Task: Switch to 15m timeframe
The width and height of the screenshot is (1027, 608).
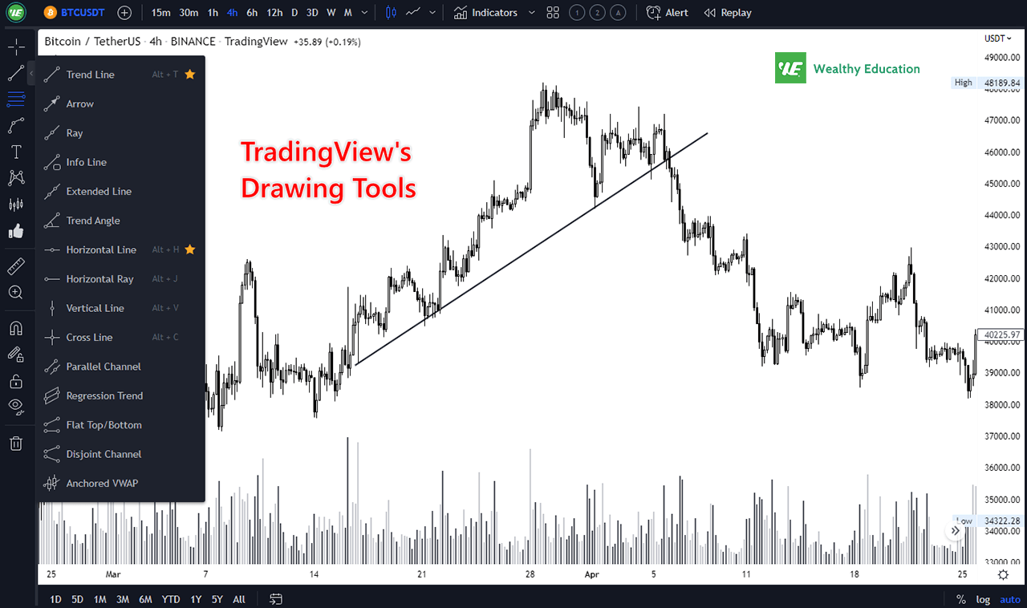Action: [x=160, y=13]
